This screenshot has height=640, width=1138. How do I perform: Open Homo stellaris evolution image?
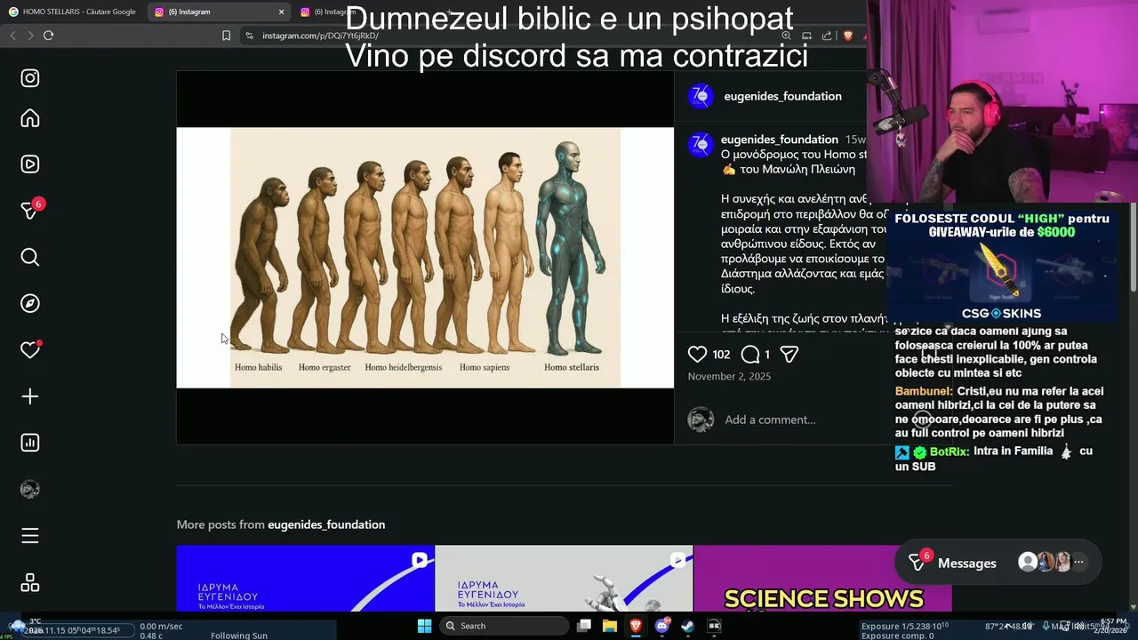[x=425, y=258]
